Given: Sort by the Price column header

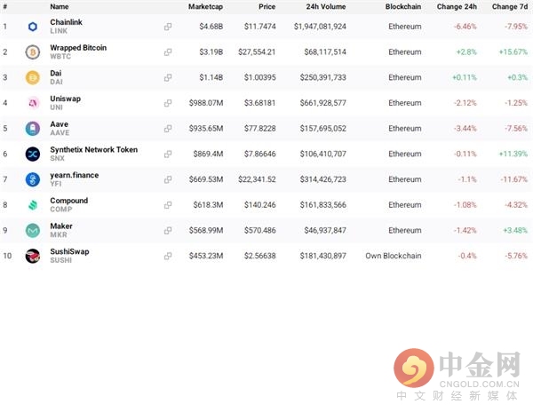Looking at the screenshot, I should (x=266, y=6).
